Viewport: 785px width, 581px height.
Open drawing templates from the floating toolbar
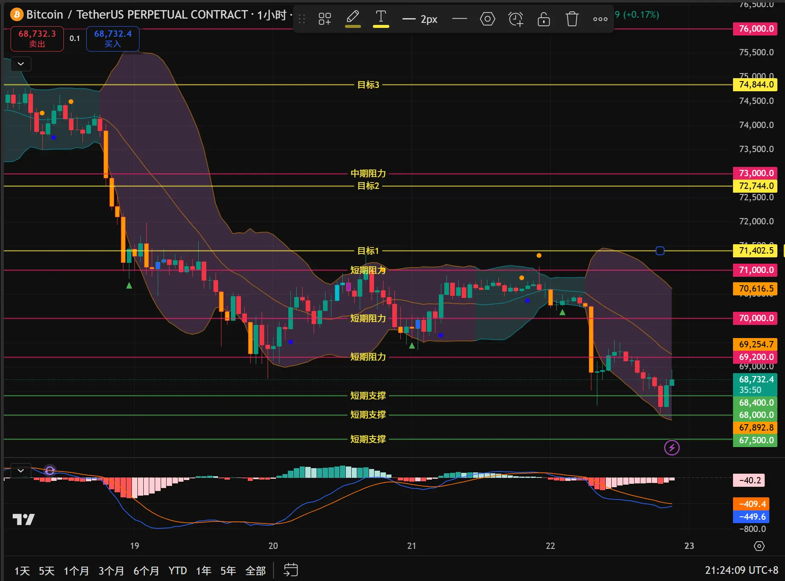tap(325, 19)
